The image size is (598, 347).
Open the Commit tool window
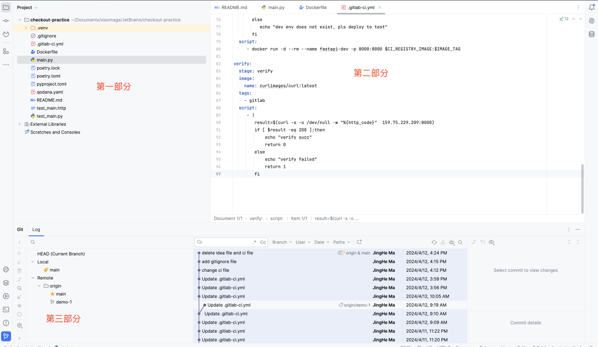6,20
